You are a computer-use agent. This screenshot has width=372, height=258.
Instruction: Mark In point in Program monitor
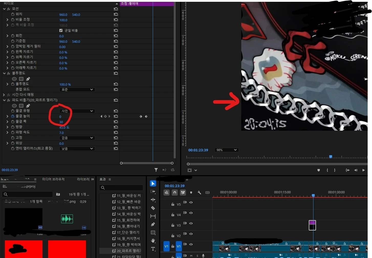coord(327,170)
